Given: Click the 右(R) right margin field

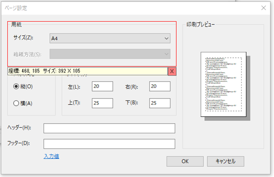Looking at the screenshot, I should tap(160, 86).
